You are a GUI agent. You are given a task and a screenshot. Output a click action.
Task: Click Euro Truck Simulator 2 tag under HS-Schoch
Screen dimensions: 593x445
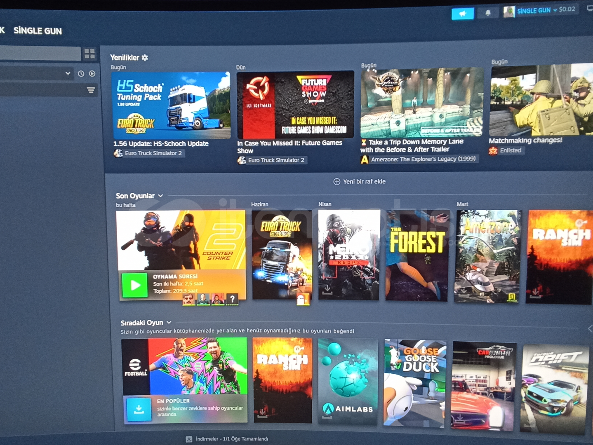click(x=149, y=153)
